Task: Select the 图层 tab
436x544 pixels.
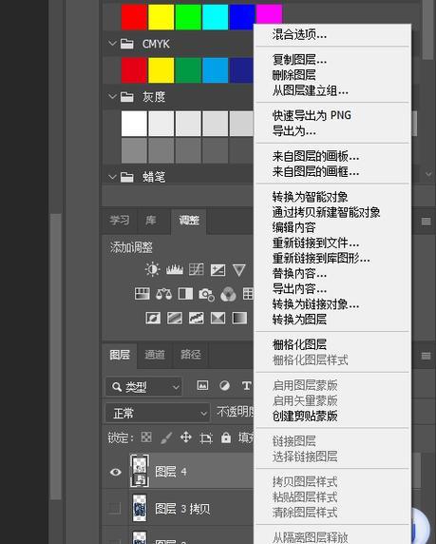Action: (x=120, y=355)
